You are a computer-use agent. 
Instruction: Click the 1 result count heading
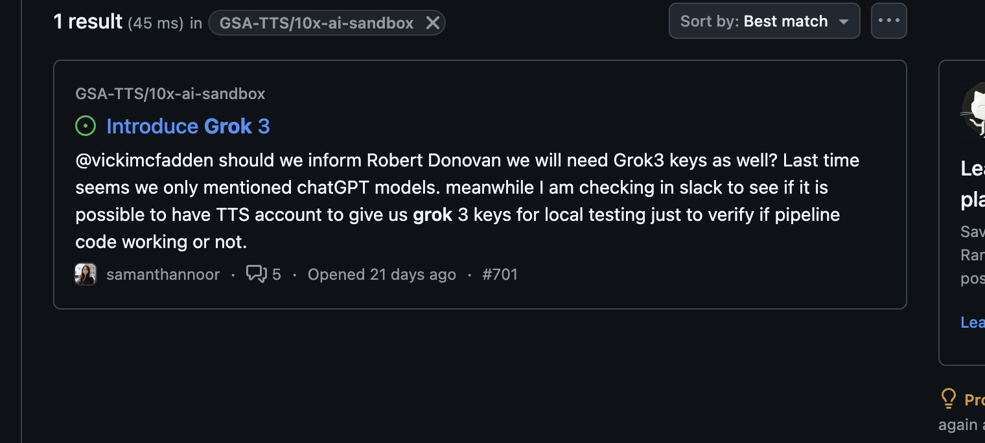click(88, 21)
